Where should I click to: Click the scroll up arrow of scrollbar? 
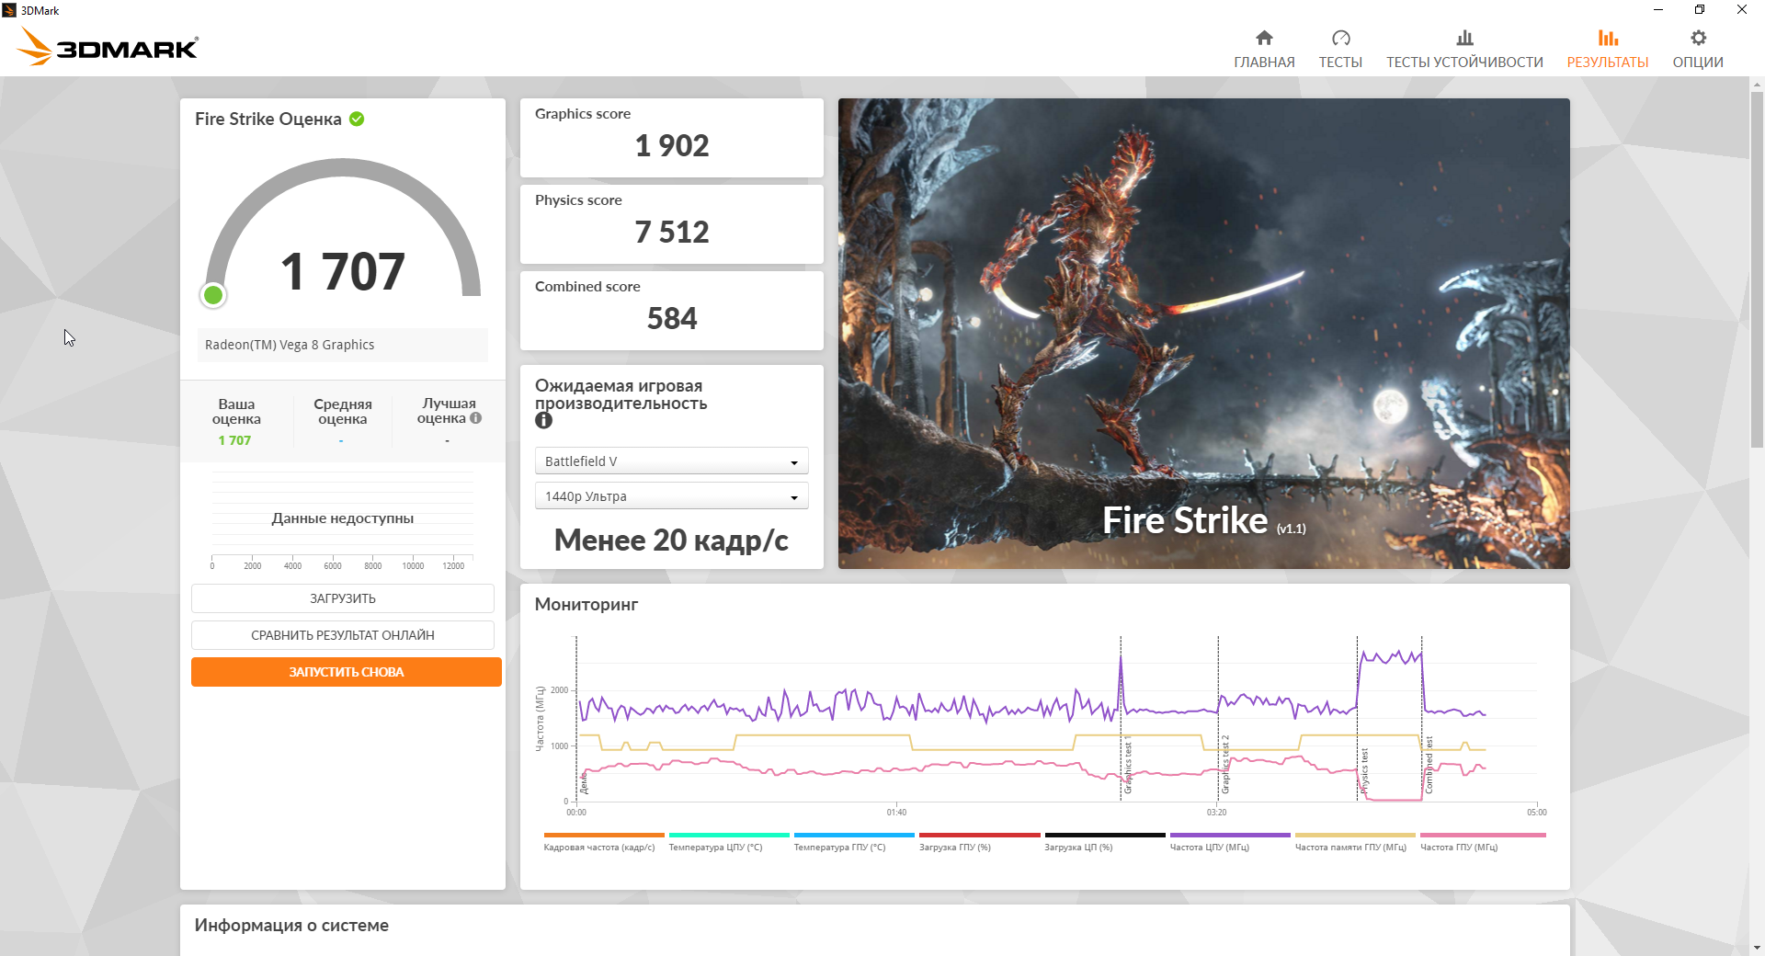point(1757,85)
